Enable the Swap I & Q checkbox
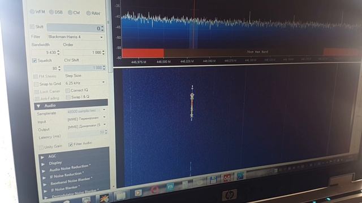 point(68,98)
